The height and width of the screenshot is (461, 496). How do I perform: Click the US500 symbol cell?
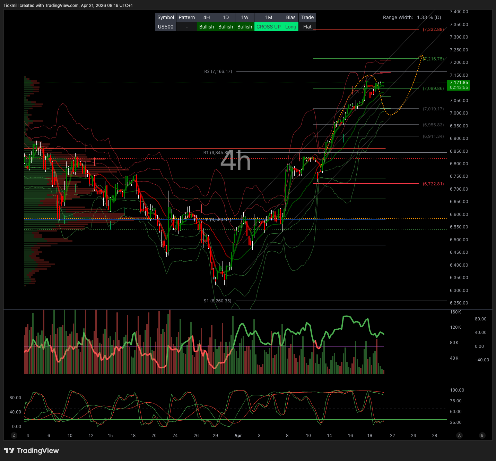pyautogui.click(x=166, y=27)
